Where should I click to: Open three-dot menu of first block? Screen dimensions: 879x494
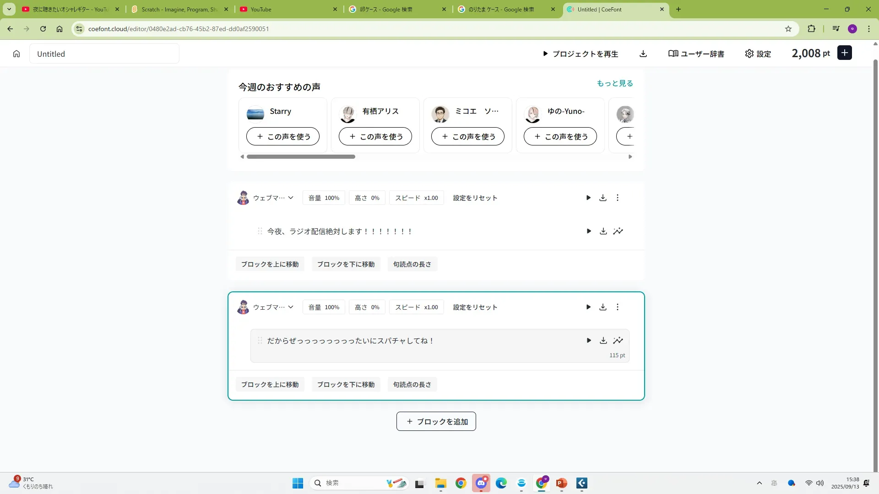click(x=618, y=198)
